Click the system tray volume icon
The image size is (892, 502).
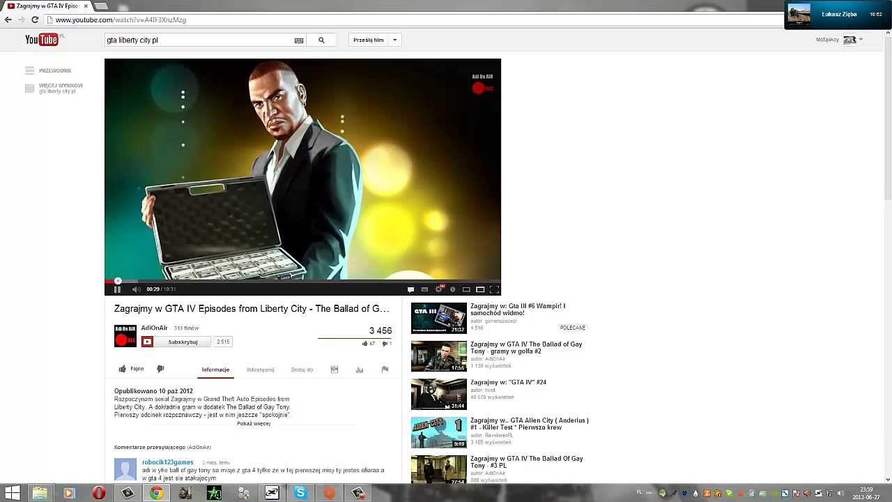(x=840, y=493)
